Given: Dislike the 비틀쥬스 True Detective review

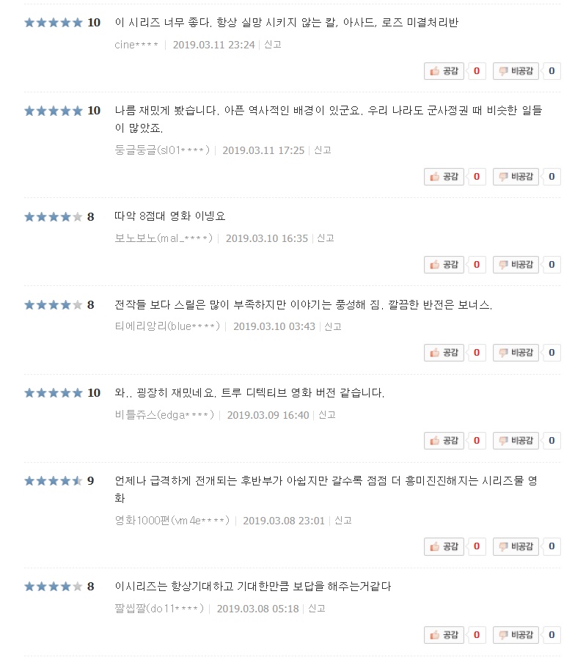Looking at the screenshot, I should 516,441.
